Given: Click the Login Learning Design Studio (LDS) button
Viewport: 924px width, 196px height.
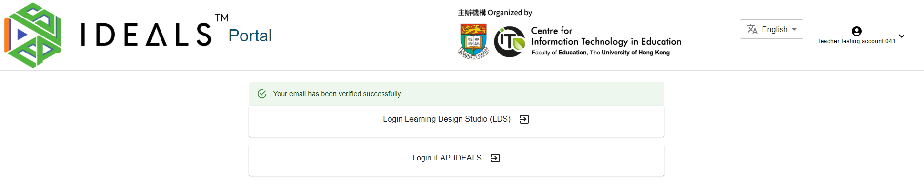Looking at the screenshot, I should click(447, 119).
